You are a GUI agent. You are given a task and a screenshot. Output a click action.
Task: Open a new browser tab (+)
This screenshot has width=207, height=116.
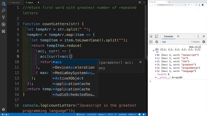pos(169,2)
